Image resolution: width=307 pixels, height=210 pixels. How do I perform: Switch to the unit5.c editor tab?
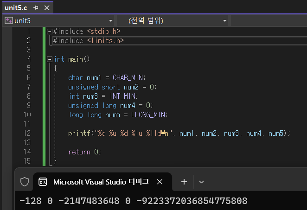16,8
